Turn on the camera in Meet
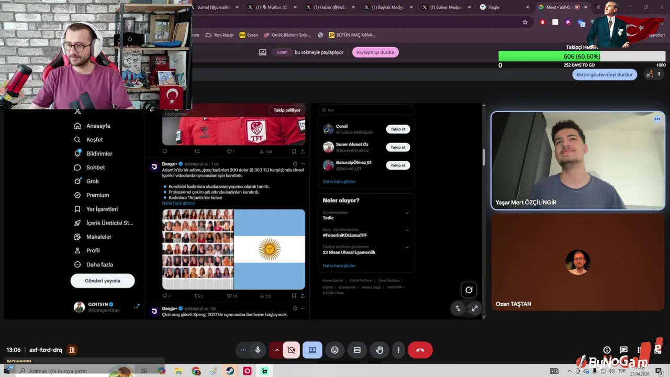 tap(292, 350)
